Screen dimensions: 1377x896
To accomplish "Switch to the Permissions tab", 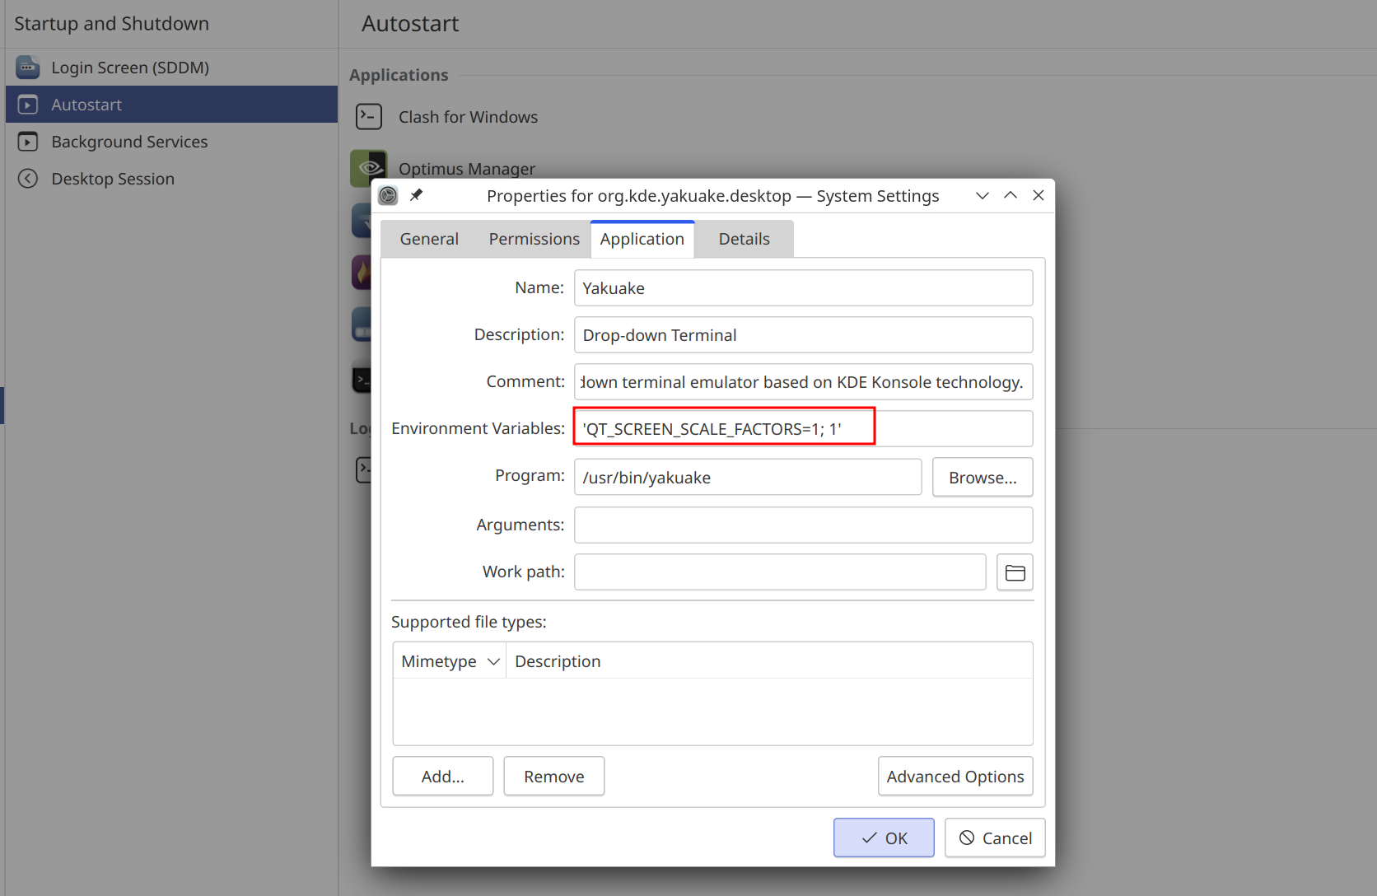I will click(x=534, y=239).
